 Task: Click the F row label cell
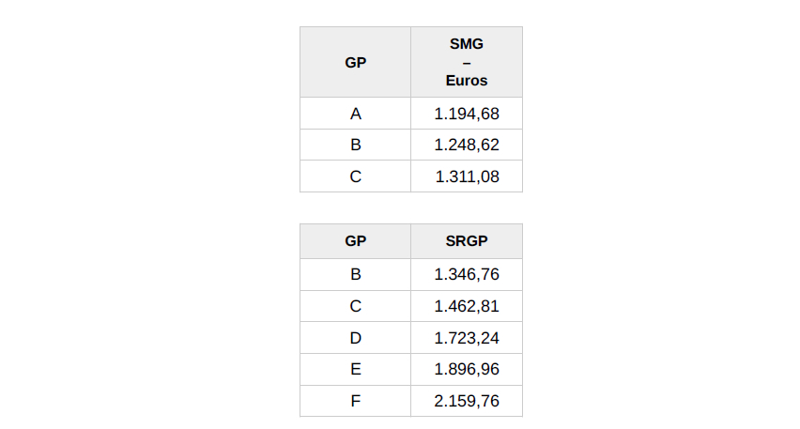pyautogui.click(x=355, y=401)
